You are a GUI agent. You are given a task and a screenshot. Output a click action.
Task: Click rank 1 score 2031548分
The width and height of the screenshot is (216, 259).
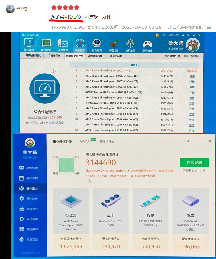pos(167,71)
